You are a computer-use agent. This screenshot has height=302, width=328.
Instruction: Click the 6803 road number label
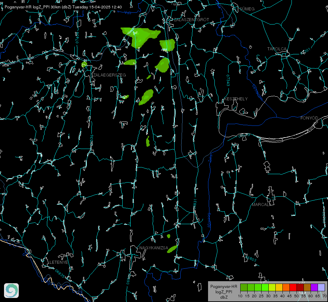tap(251, 259)
